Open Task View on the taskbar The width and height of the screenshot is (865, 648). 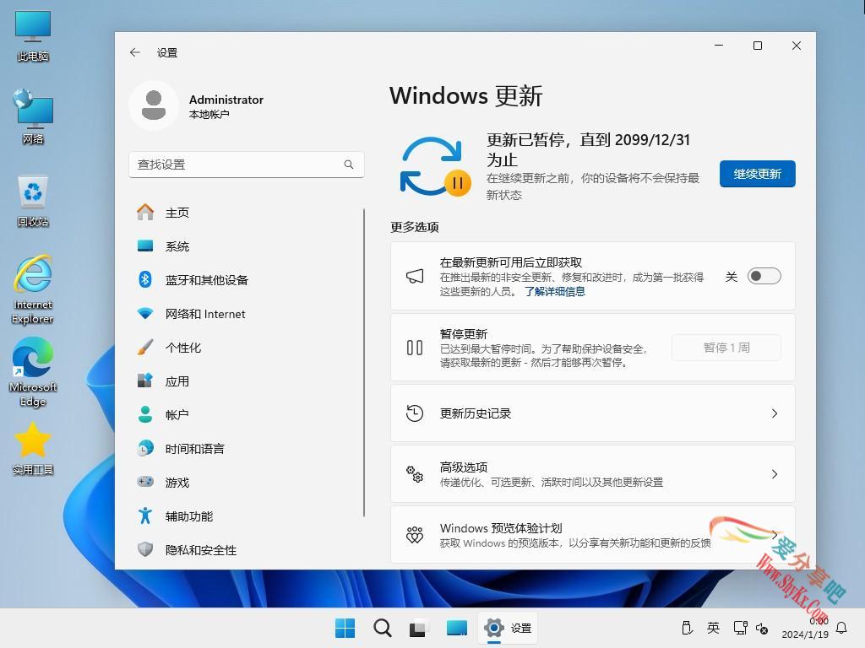pos(419,628)
